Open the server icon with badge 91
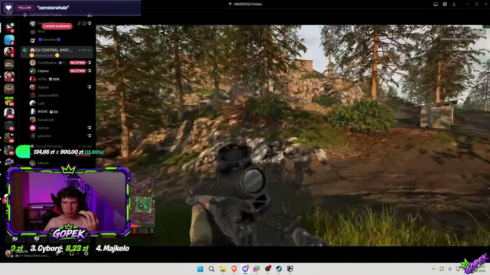The height and width of the screenshot is (275, 490). [x=9, y=150]
